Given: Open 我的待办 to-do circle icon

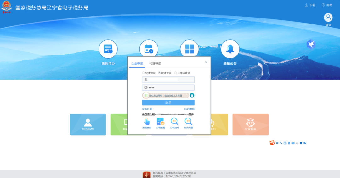Looking at the screenshot, I should [x=108, y=49].
